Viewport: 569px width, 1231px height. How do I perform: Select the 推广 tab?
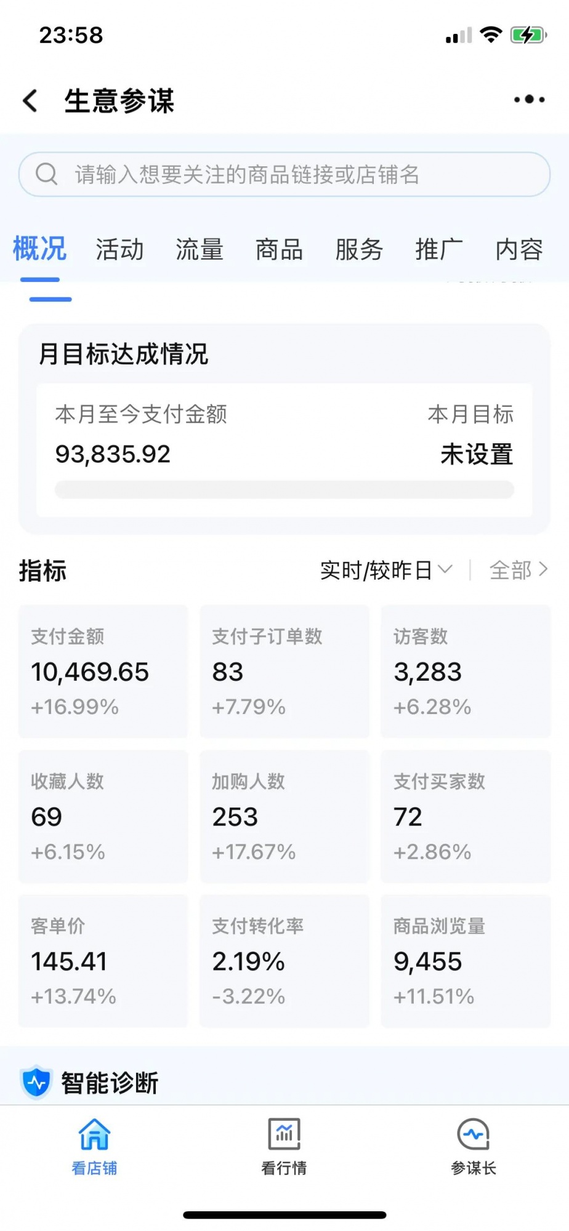tap(438, 250)
